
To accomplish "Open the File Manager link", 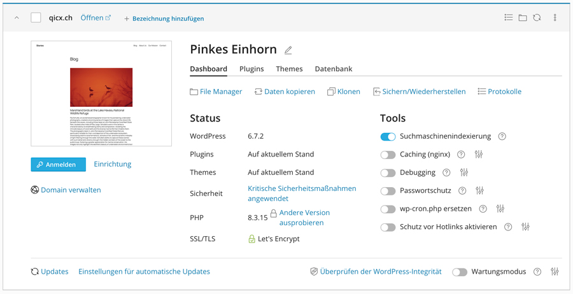I will 216,92.
